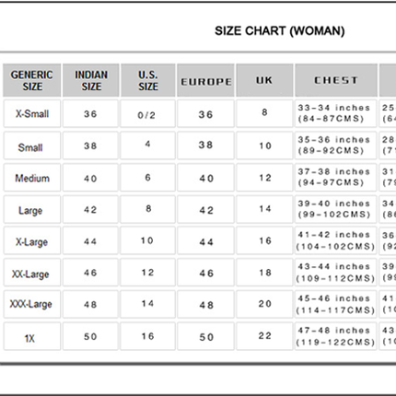The width and height of the screenshot is (396, 396).
Task: Click the X-Small generic size cell
Action: pos(32,113)
